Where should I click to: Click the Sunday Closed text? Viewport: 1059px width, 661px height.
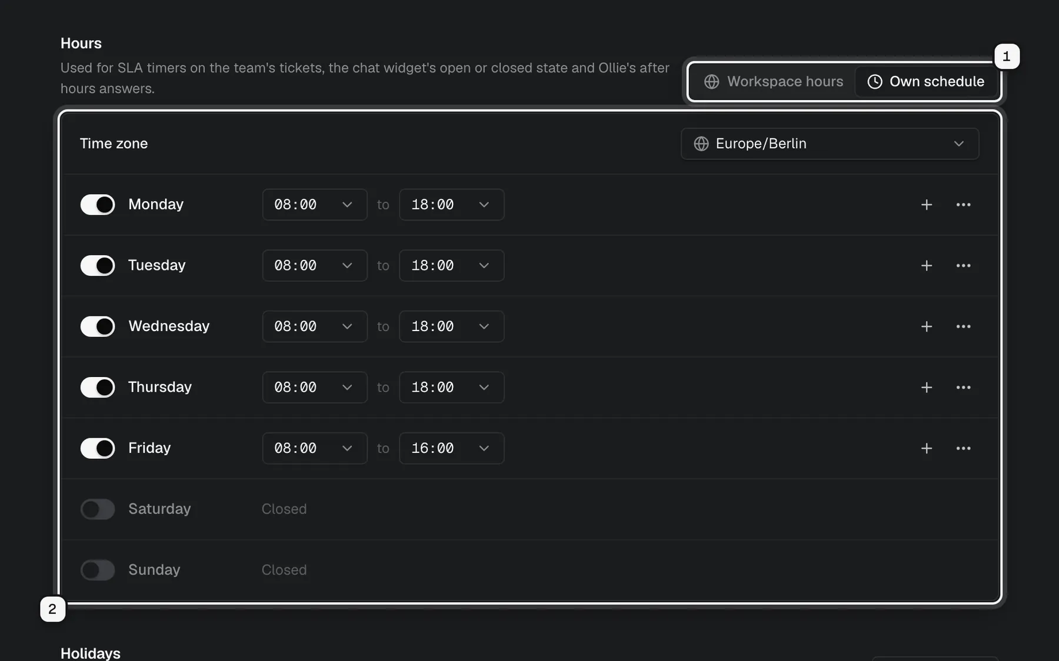(x=284, y=570)
